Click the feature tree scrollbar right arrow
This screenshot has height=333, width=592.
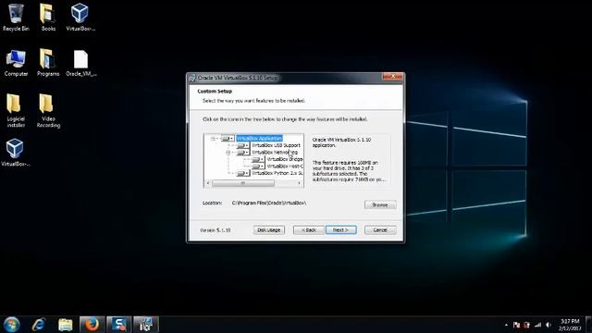tap(300, 183)
